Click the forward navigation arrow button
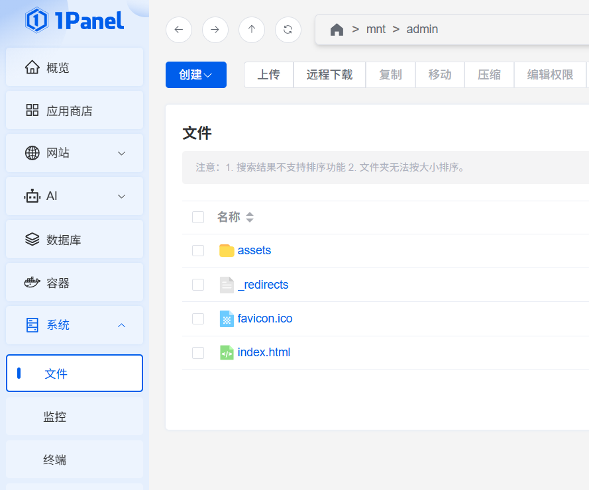 pos(215,30)
